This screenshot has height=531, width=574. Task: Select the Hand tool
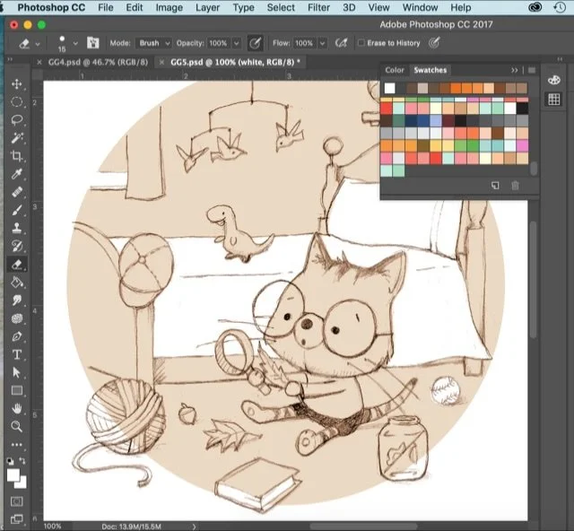tap(17, 408)
